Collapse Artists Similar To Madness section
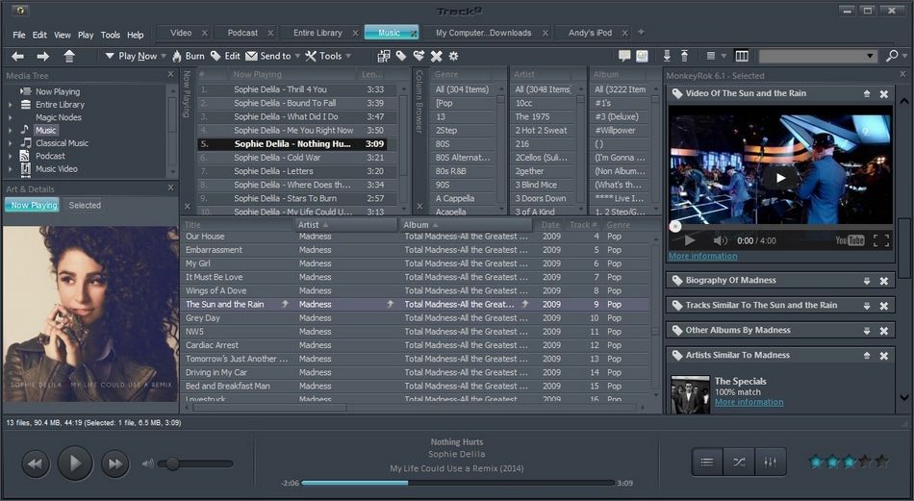 click(x=867, y=356)
